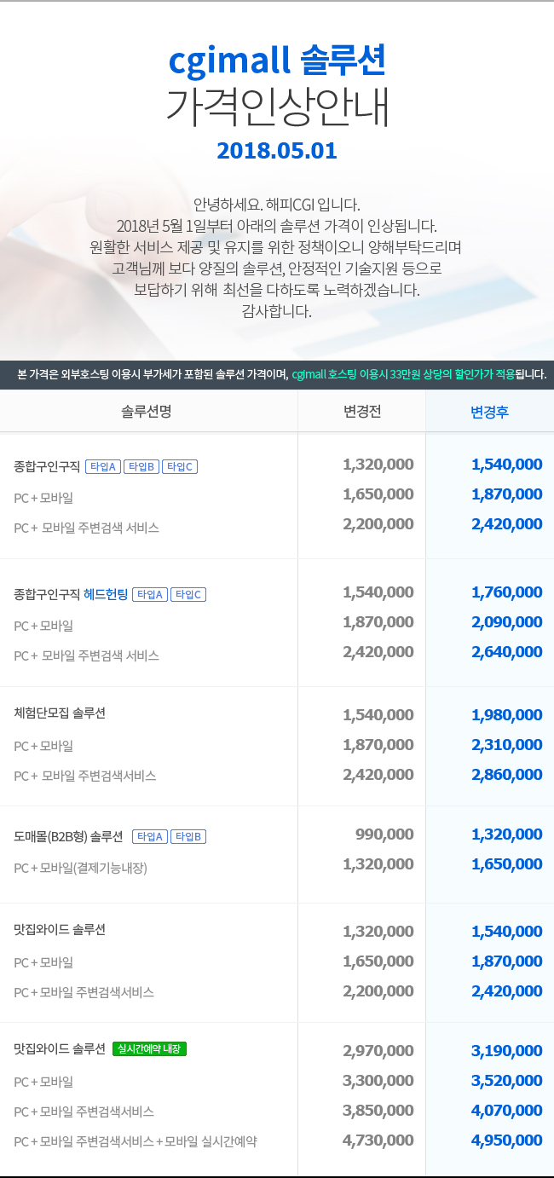Click 타입C badge beside 종합구인구직
Viewport: 554px width, 1178px height.
[x=180, y=466]
